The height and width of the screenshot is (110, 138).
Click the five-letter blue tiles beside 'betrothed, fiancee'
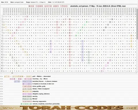coord(27,81)
